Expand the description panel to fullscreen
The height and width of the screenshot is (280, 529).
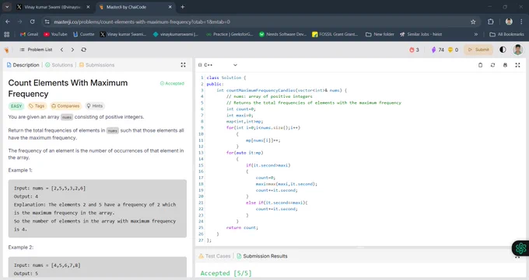pyautogui.click(x=183, y=65)
